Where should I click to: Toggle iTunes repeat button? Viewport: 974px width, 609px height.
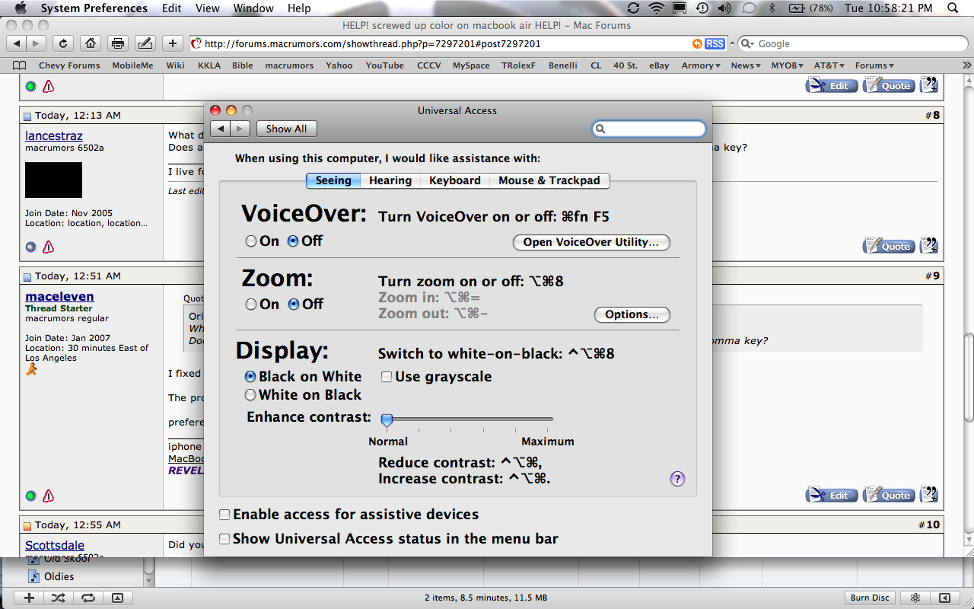88,598
